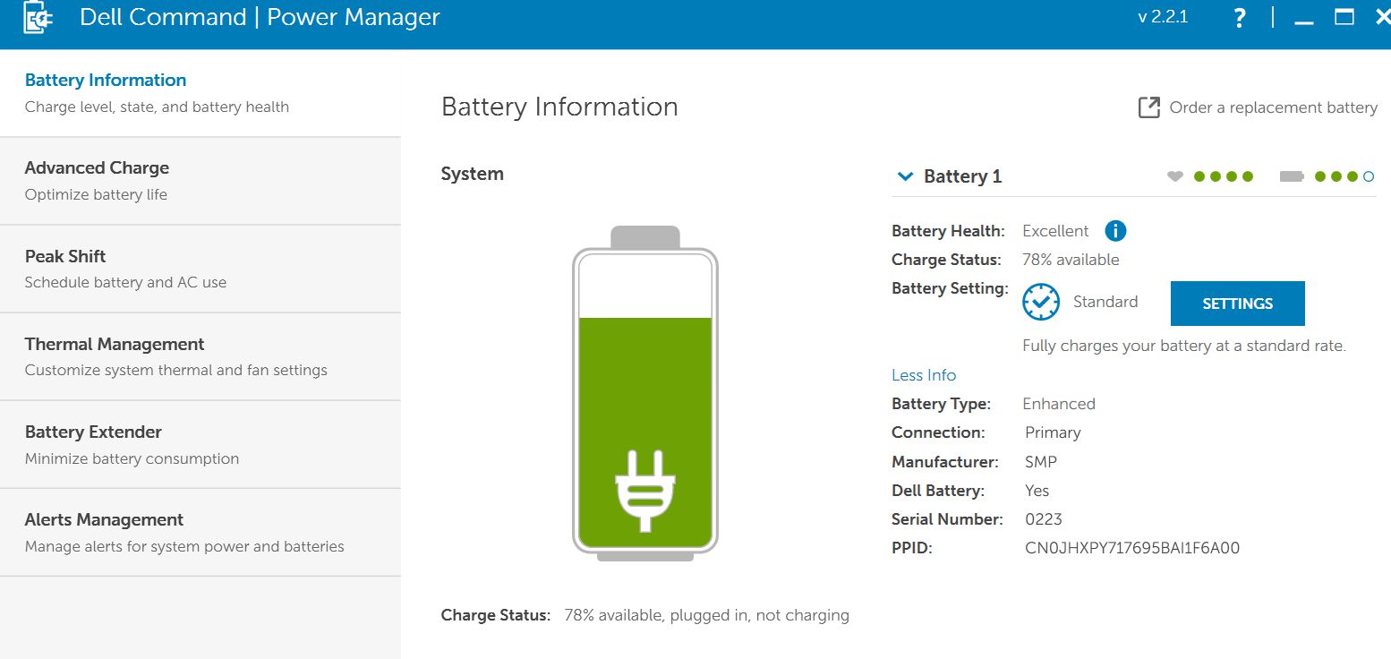Click the Order a replacement battery link
This screenshot has width=1391, height=659.
(1273, 107)
